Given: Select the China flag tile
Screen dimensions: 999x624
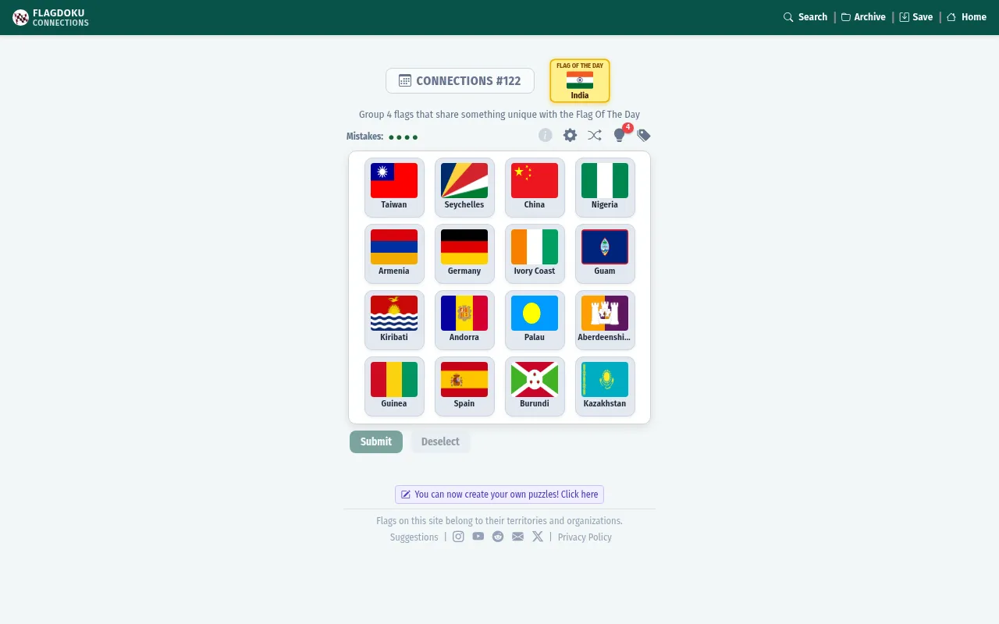Looking at the screenshot, I should click(x=535, y=187).
